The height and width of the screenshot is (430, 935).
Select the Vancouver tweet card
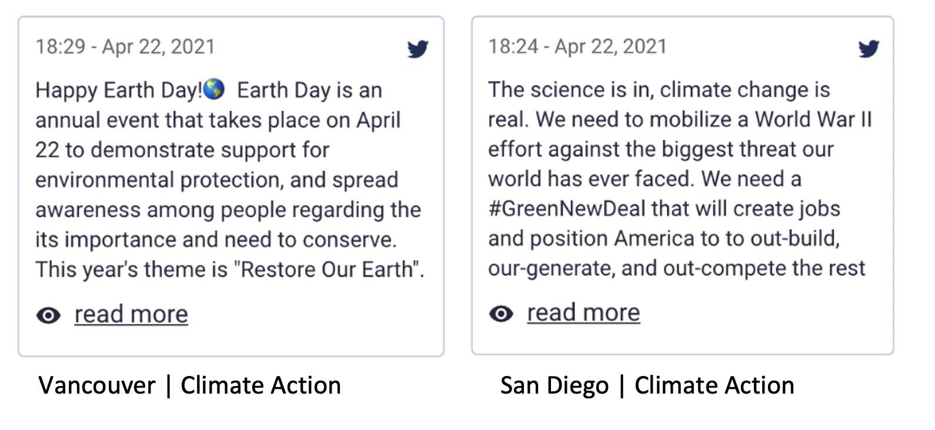tap(231, 186)
